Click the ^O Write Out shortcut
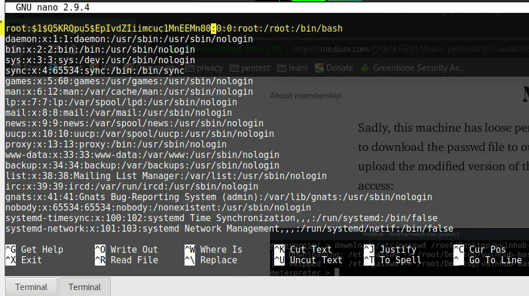The image size is (529, 296). (x=127, y=250)
